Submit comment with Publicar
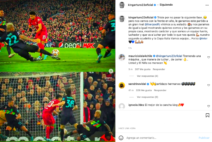212x142 pixels. click(x=204, y=138)
